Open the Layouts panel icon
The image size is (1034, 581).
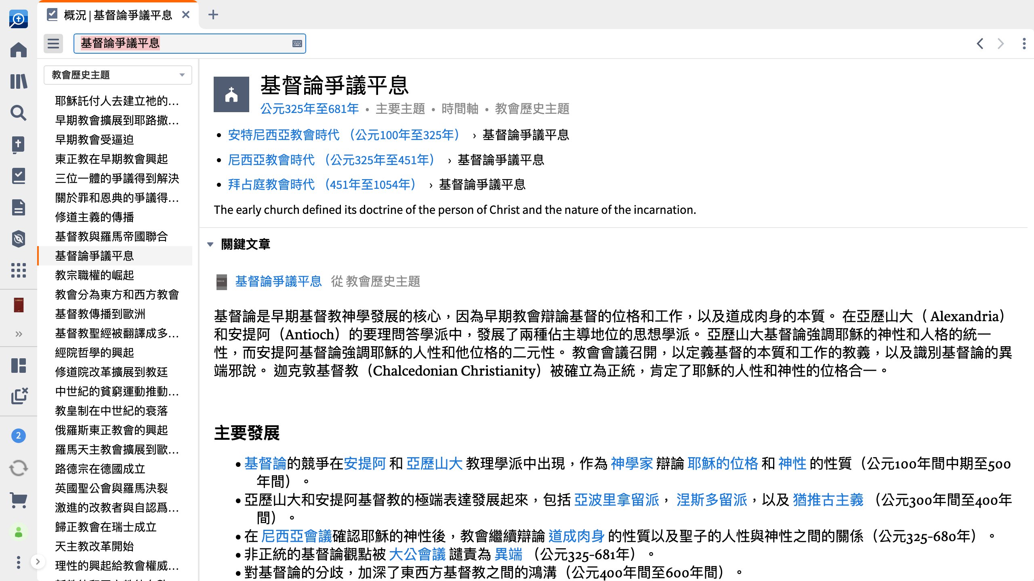click(19, 366)
